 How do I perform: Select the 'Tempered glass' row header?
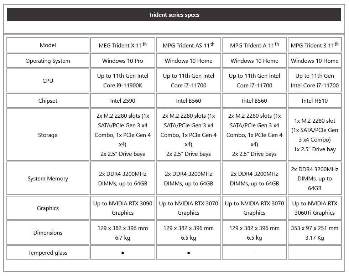[48, 252]
